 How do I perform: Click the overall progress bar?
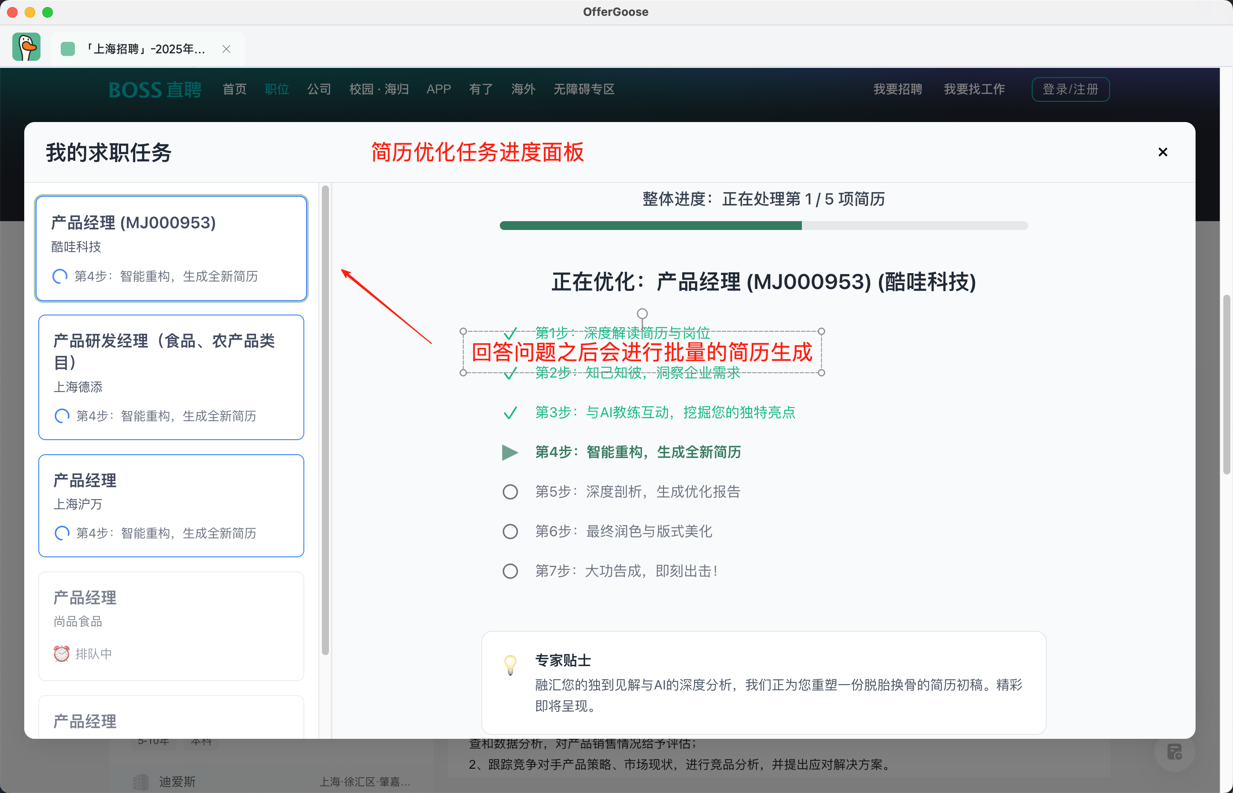coord(763,226)
